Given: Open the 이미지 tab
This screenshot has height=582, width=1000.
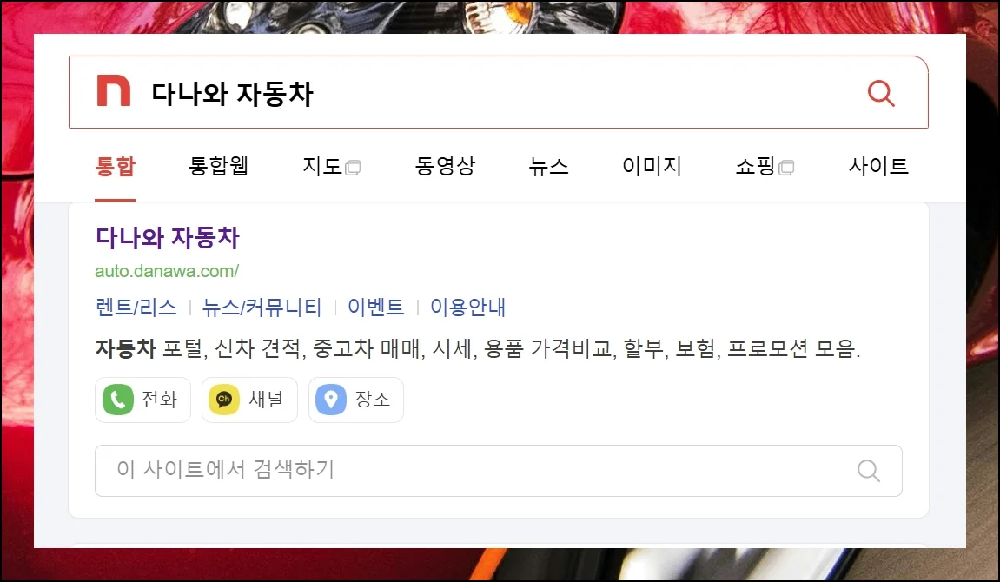Looking at the screenshot, I should (652, 166).
